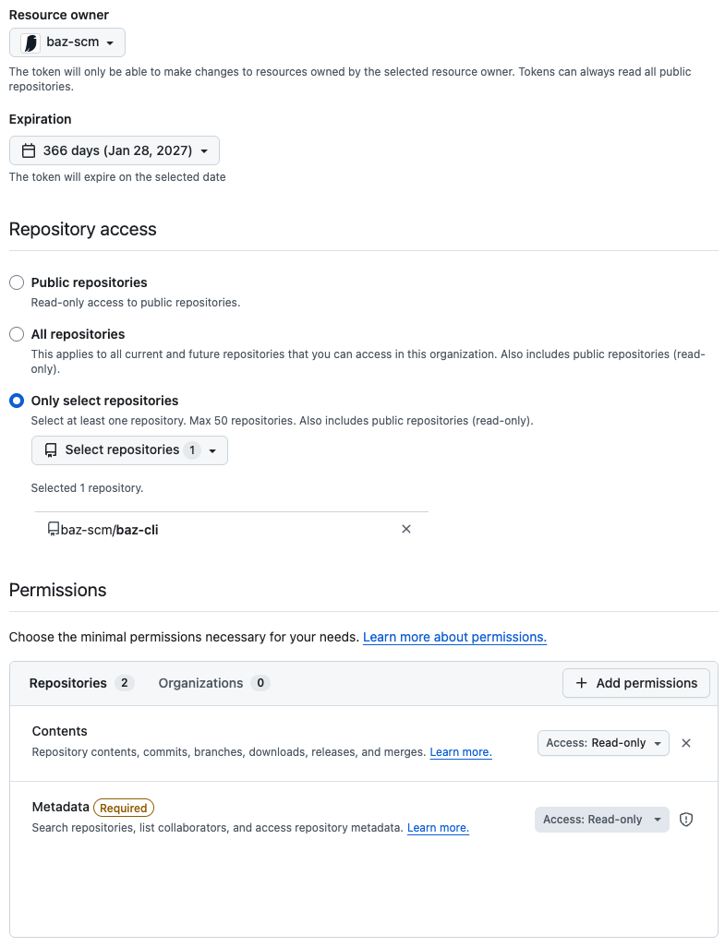This screenshot has width=725, height=947.
Task: Click Learn more link under Contents
Action: pyautogui.click(x=460, y=752)
